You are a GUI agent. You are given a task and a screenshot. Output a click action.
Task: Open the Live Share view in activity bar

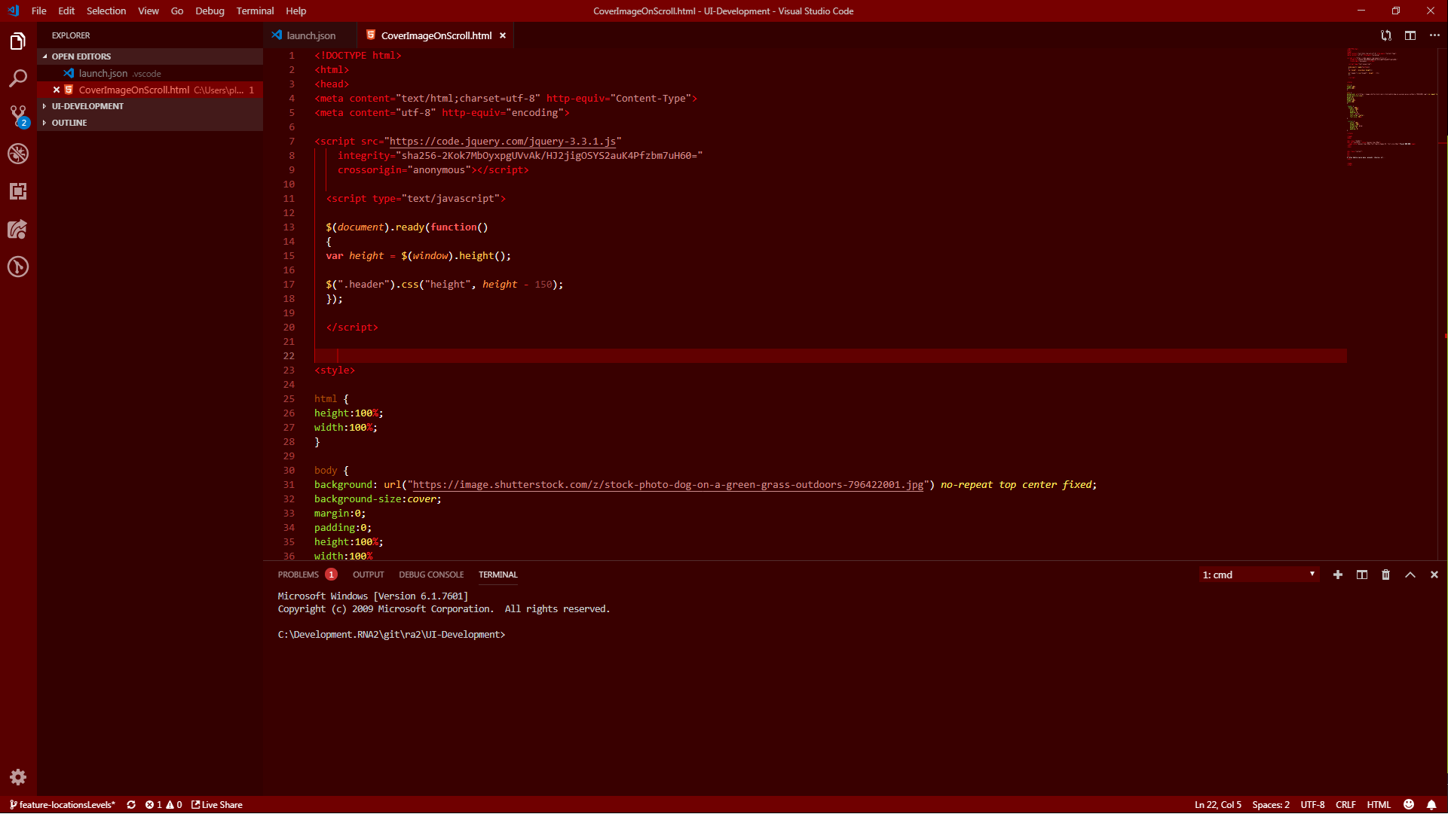click(x=18, y=229)
